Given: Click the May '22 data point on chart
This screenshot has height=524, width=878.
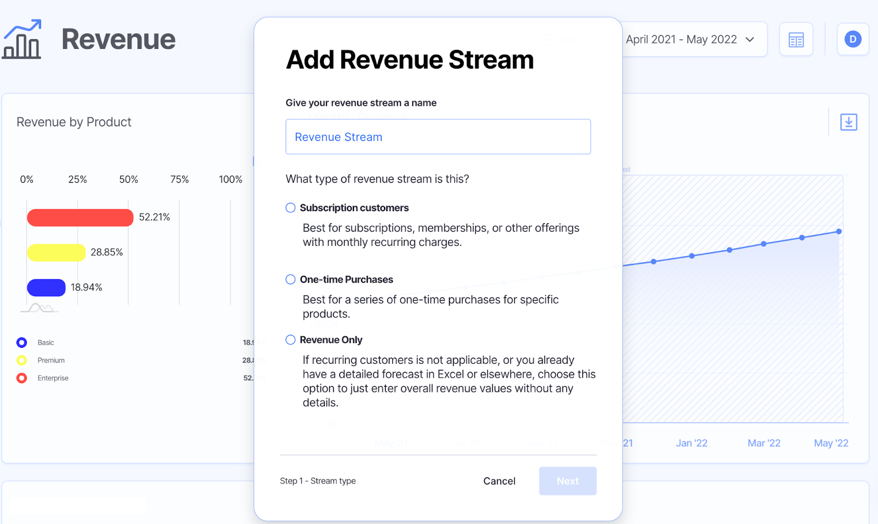Looking at the screenshot, I should [838, 232].
